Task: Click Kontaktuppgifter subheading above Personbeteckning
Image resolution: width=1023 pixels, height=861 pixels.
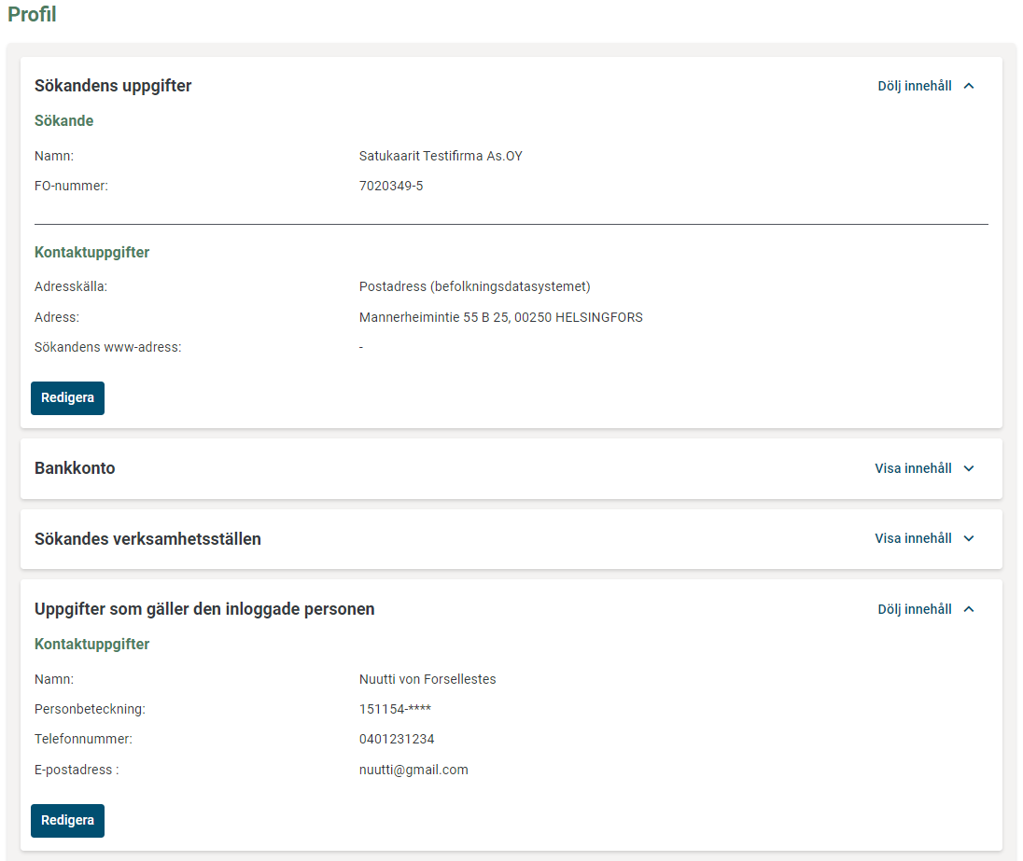Action: click(92, 645)
